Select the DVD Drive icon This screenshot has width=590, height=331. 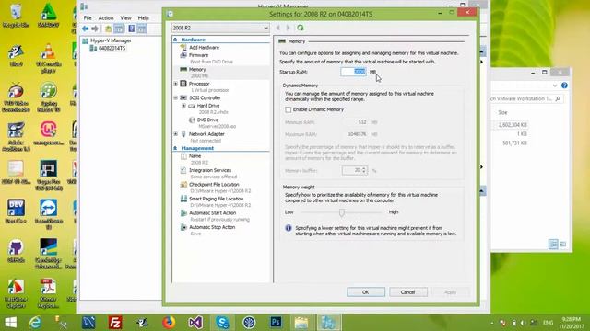coord(192,120)
